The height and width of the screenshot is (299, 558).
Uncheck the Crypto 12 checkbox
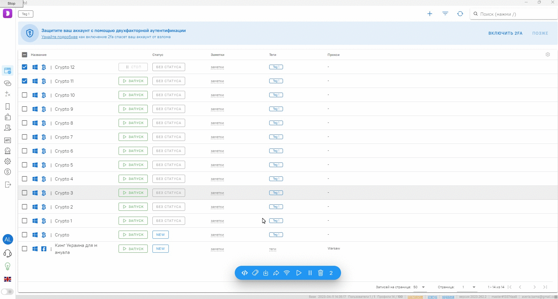(25, 67)
